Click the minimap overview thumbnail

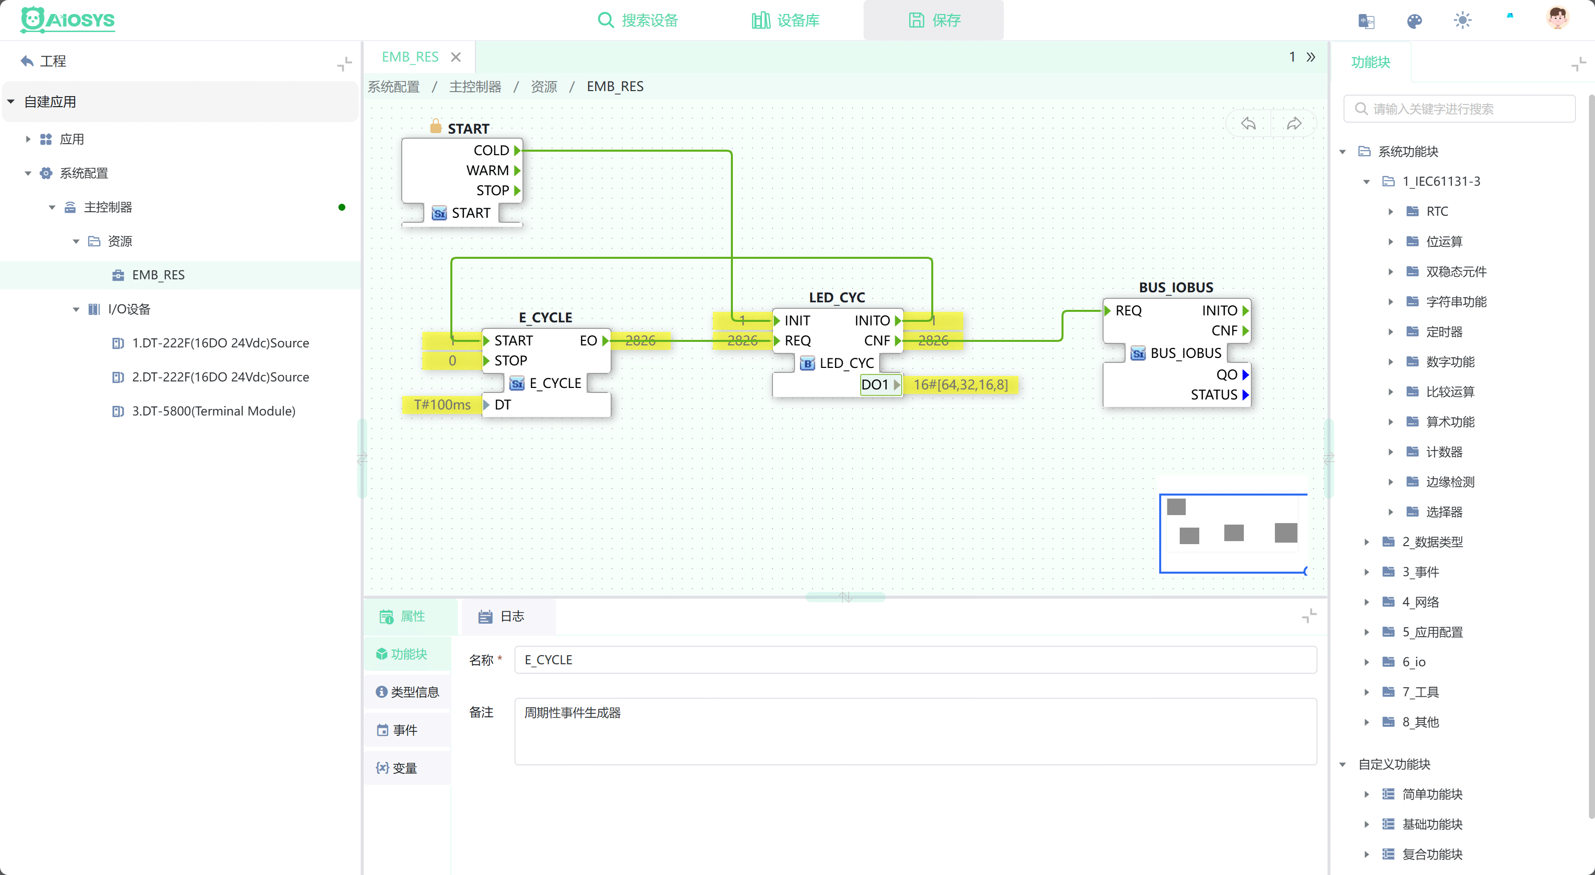click(1233, 533)
